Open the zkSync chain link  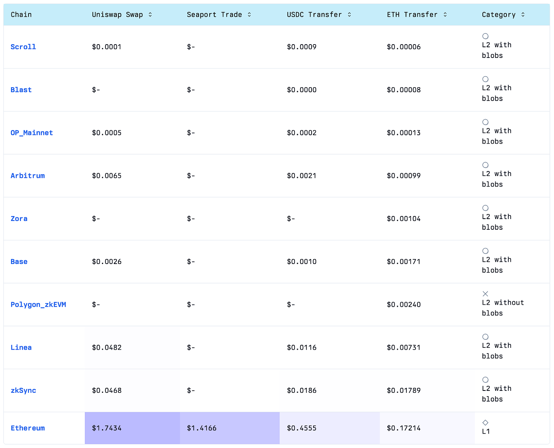[23, 390]
